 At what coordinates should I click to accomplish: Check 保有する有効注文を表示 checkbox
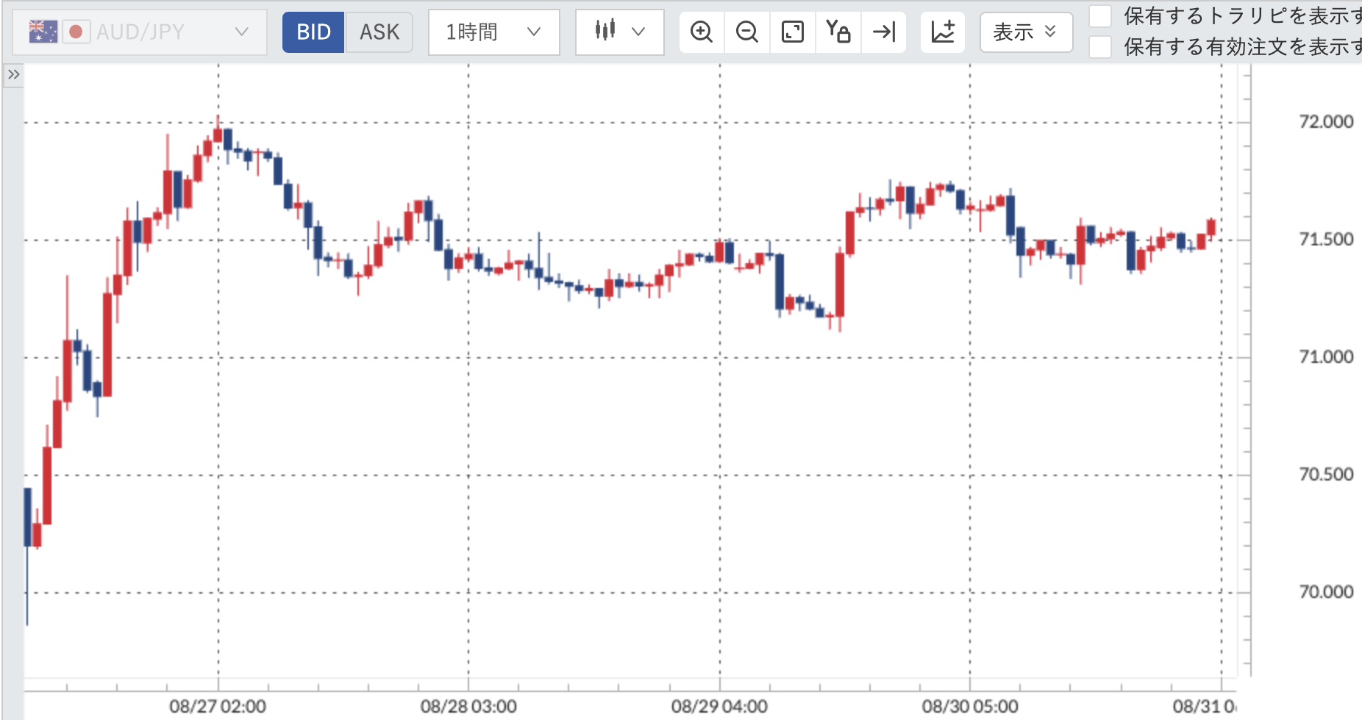1100,47
